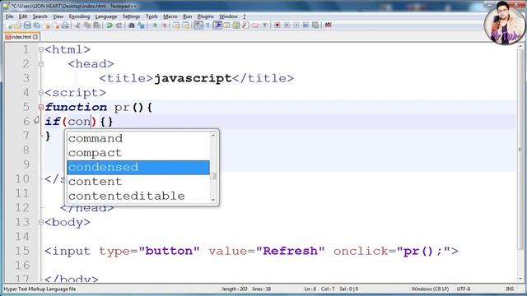This screenshot has height=296, width=527.
Task: Open the Macro menu
Action: (170, 16)
